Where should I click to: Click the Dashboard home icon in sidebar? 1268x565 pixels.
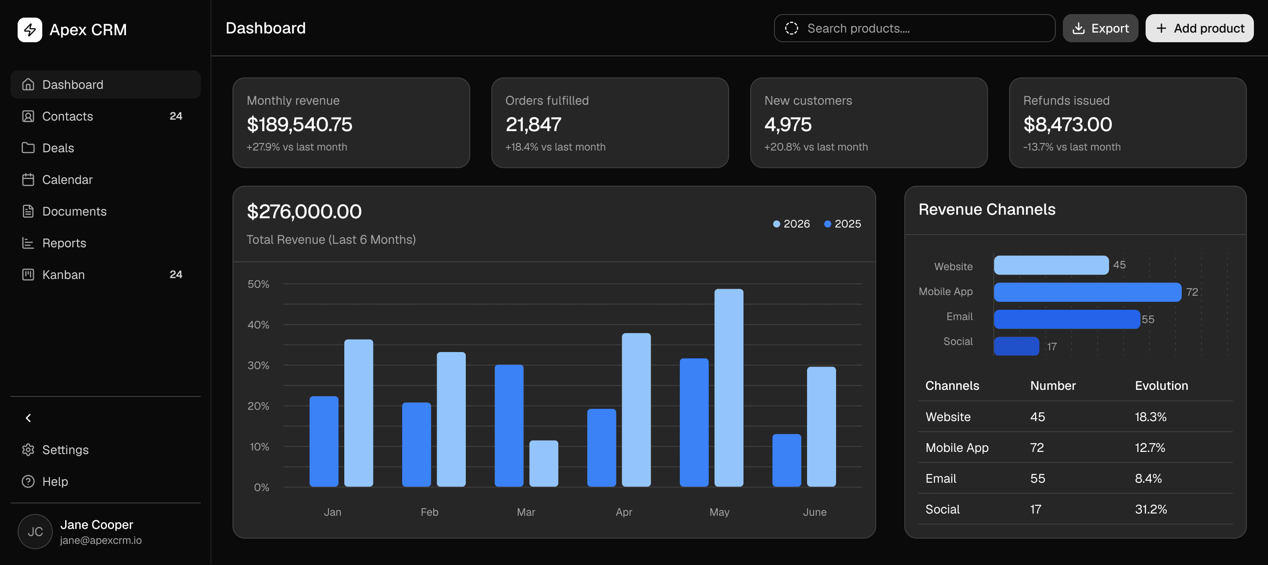[x=28, y=84]
